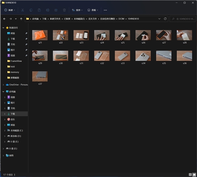
Task: Select the s21 orange image thumbnail
Action: click(40, 35)
